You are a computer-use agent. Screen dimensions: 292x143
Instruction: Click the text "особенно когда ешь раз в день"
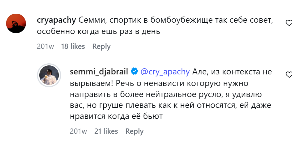(98, 31)
